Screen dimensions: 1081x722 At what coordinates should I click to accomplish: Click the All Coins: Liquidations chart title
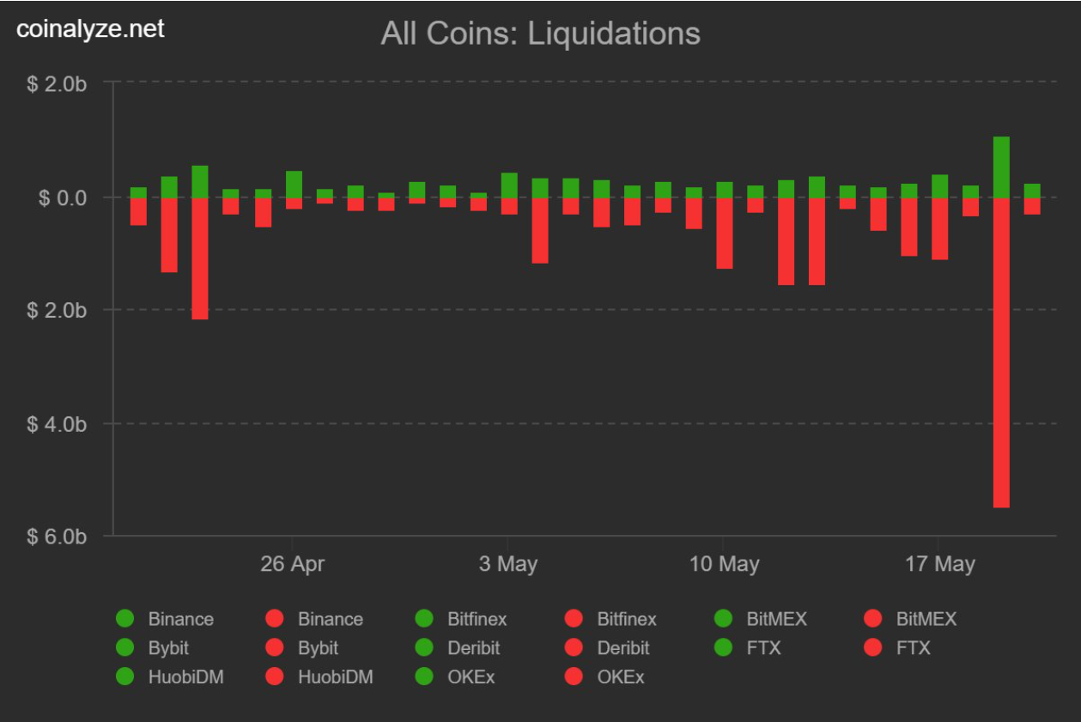click(540, 33)
